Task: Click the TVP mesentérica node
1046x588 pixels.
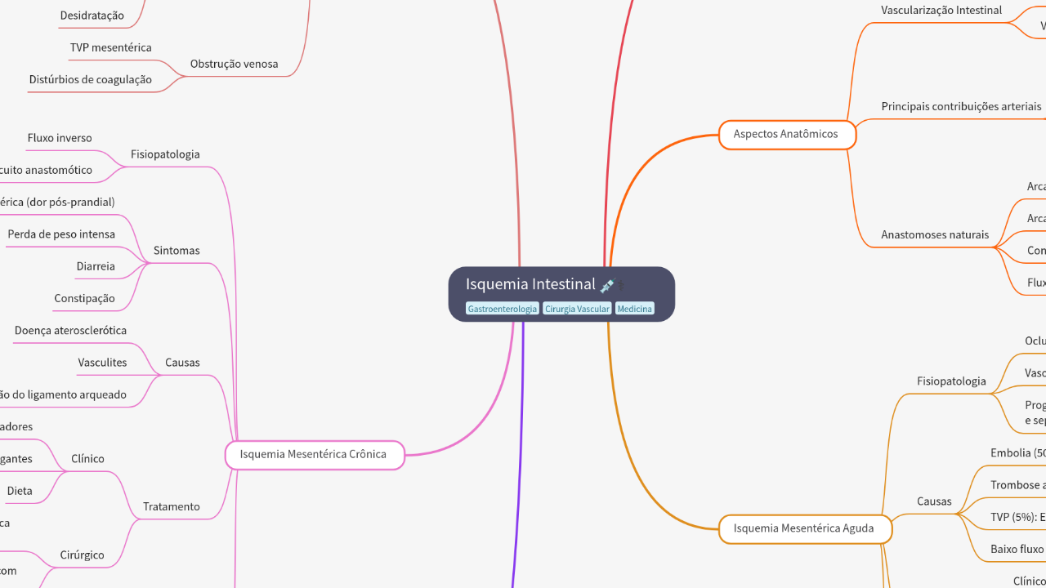Action: coord(110,48)
